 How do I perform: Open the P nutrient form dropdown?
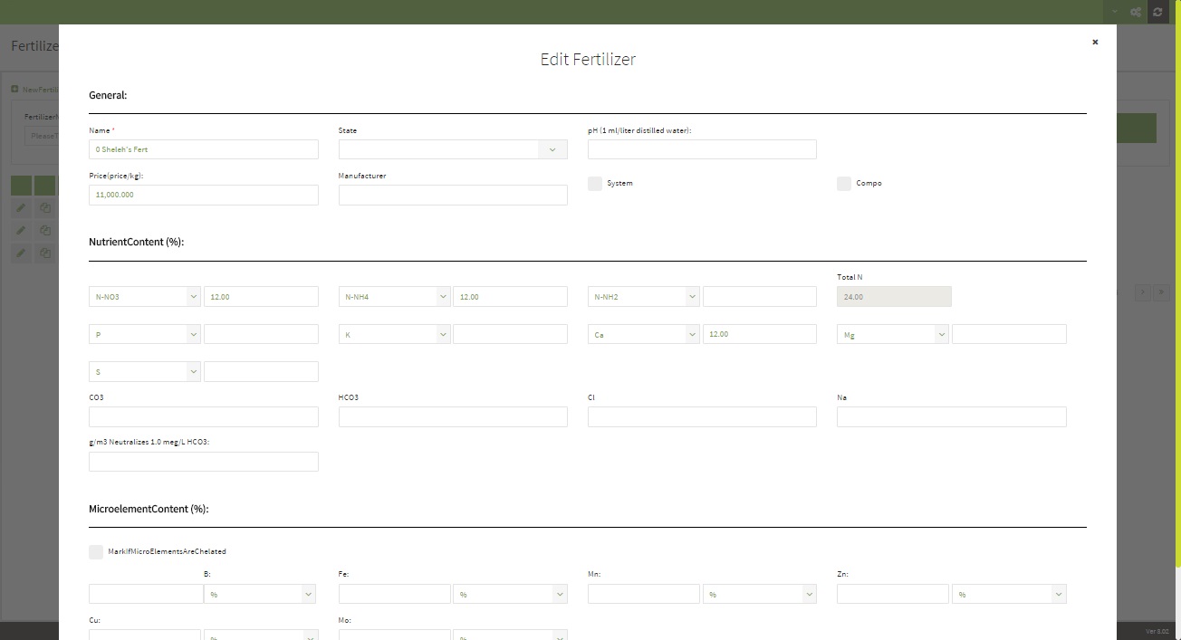145,335
